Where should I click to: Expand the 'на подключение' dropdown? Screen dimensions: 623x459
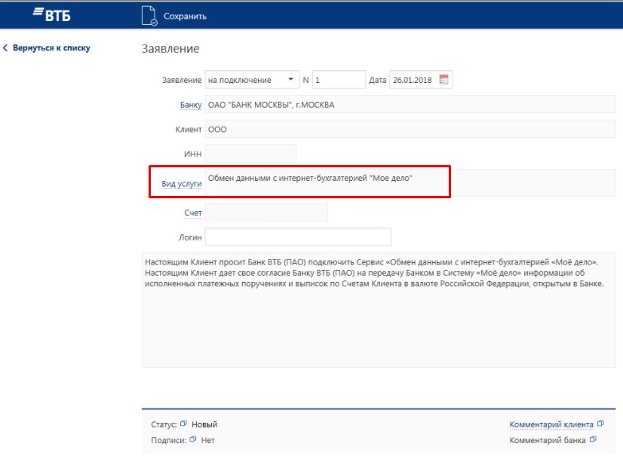pyautogui.click(x=290, y=80)
